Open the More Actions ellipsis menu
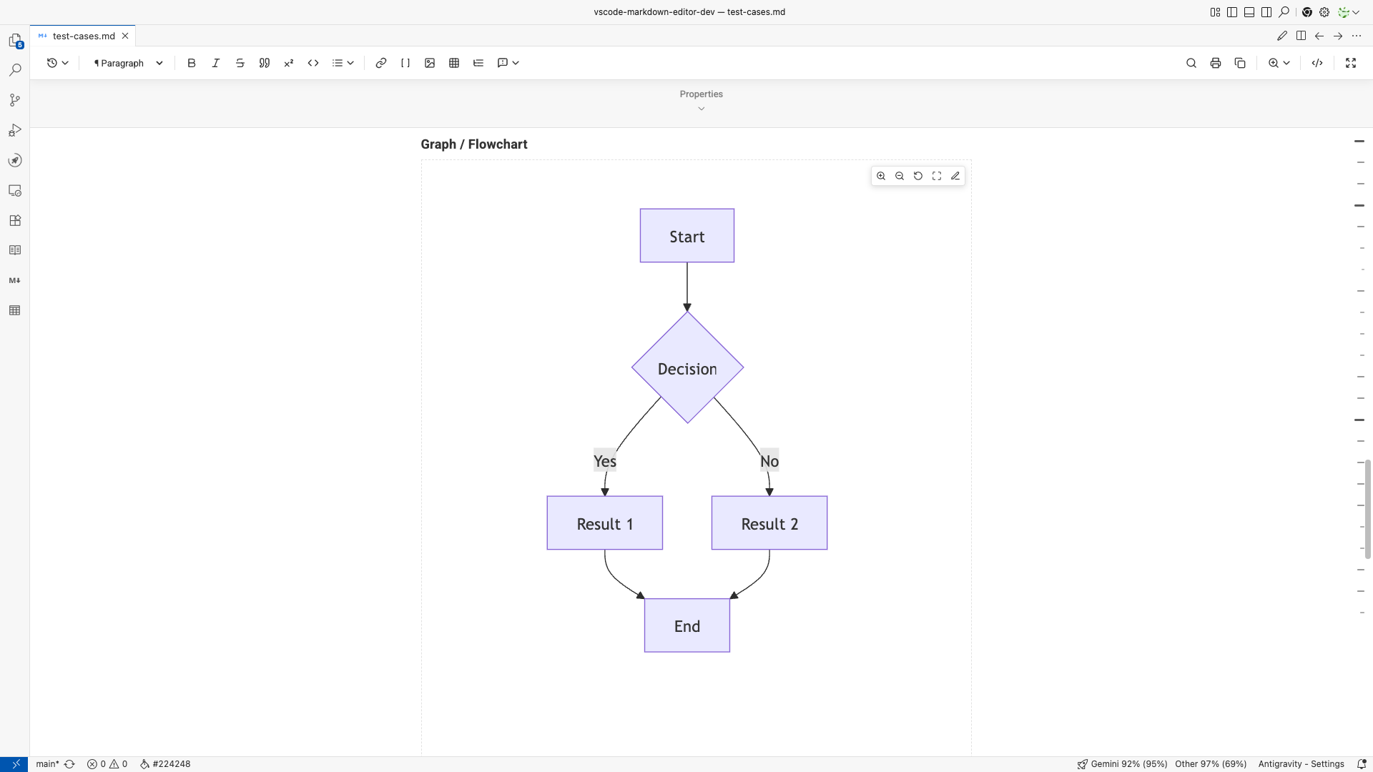Viewport: 1373px width, 772px height. click(1357, 36)
